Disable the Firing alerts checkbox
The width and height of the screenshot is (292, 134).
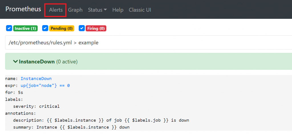(82, 28)
